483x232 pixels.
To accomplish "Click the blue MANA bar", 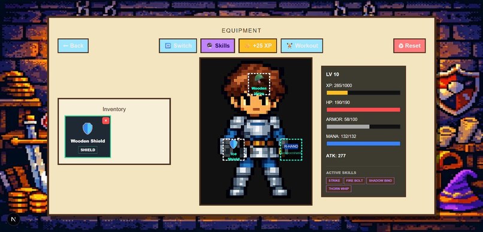I will pos(363,144).
